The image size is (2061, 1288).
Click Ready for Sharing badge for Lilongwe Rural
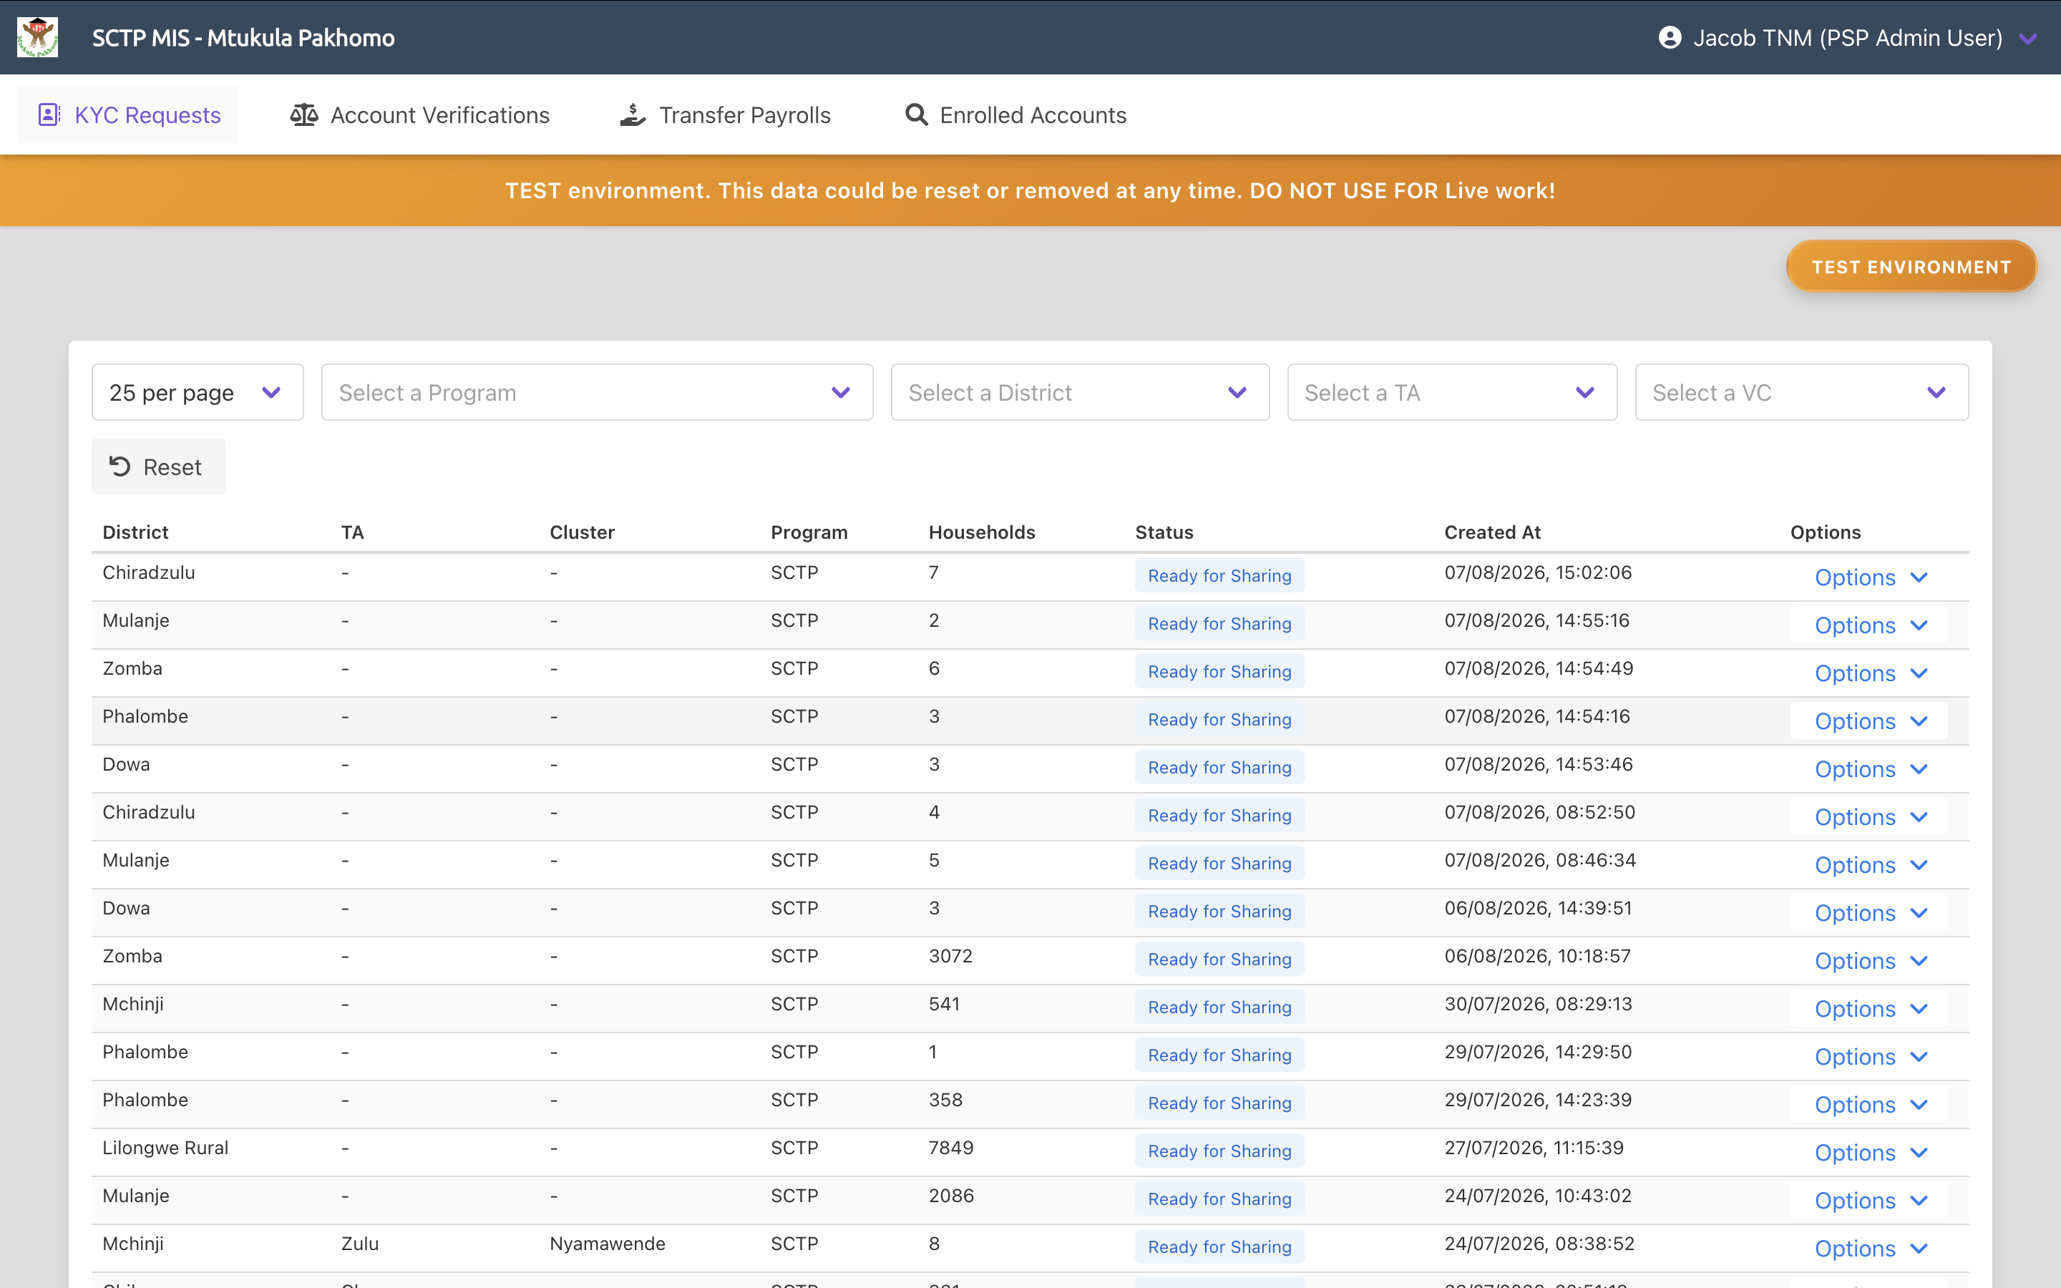pos(1219,1151)
